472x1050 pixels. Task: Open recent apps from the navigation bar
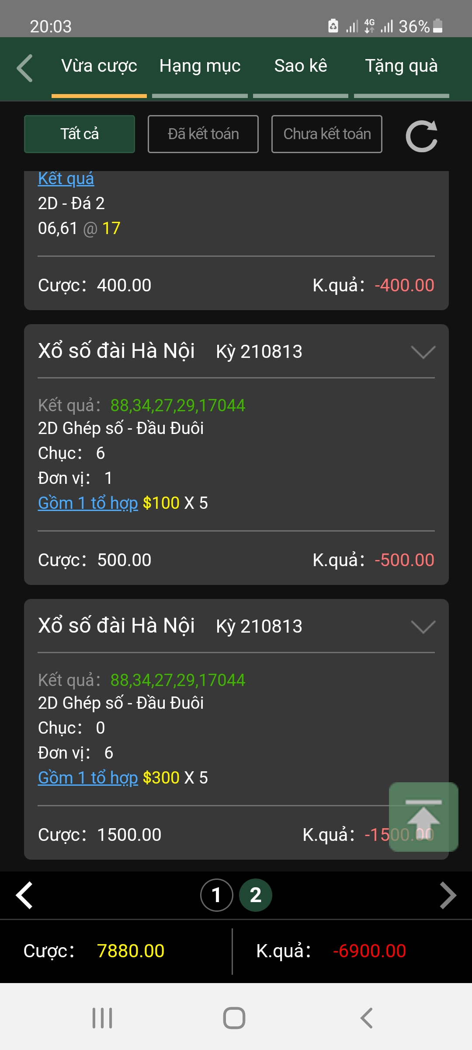[x=102, y=1018]
